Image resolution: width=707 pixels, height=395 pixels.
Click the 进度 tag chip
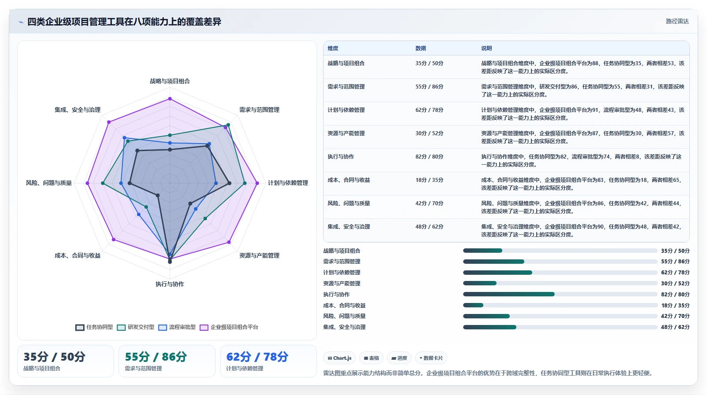pyautogui.click(x=399, y=358)
